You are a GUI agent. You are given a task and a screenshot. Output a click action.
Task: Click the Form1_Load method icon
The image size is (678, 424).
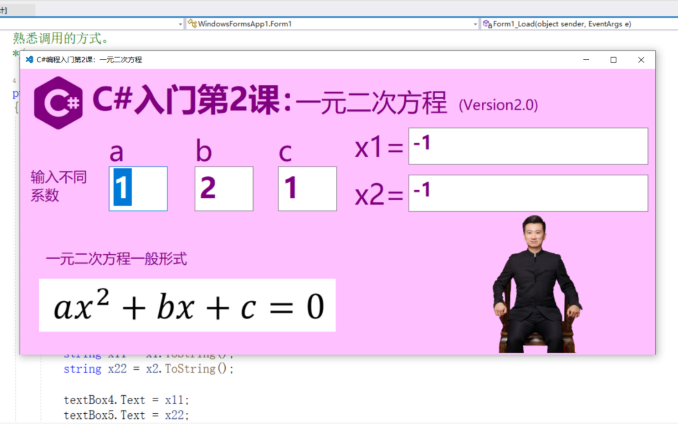click(x=487, y=24)
